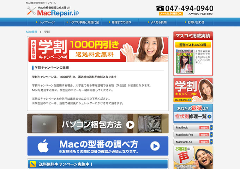Click phone number 047-494-0940

tap(189, 8)
